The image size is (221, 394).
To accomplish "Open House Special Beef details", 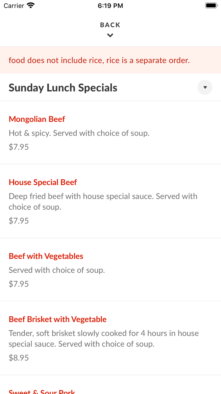I will point(43,182).
